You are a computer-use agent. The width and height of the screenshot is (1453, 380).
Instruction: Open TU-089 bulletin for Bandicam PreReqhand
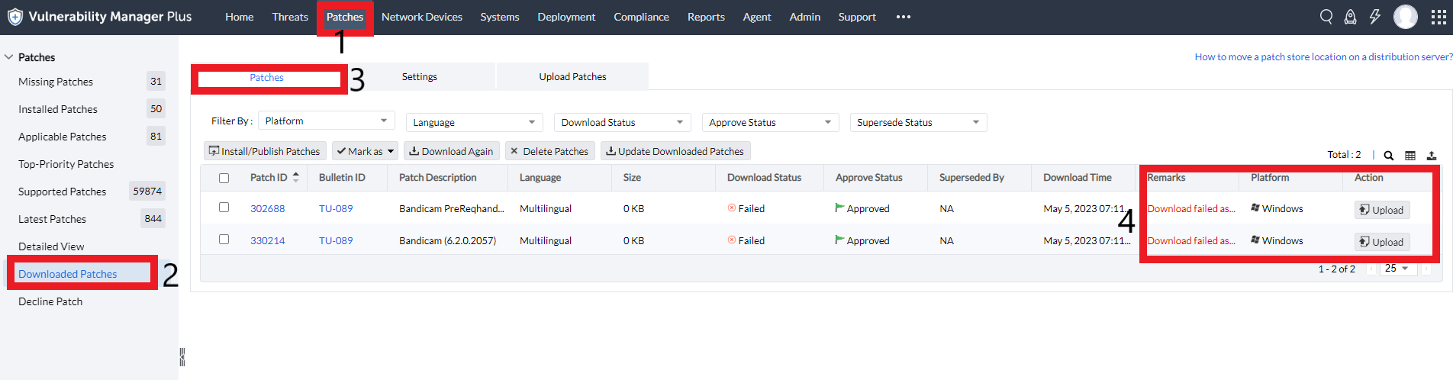click(x=336, y=208)
